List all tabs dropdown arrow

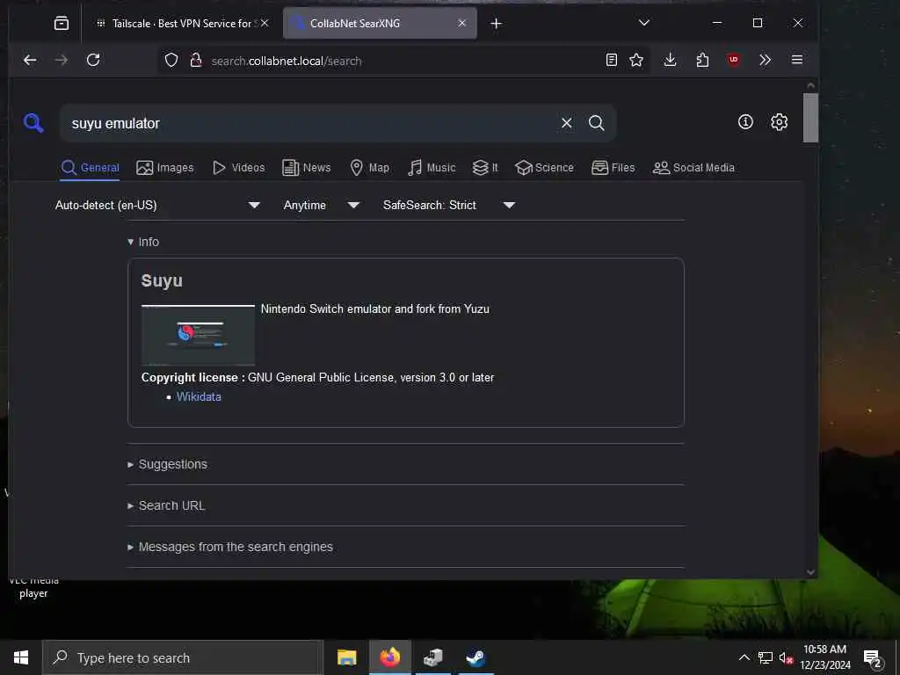tap(644, 23)
